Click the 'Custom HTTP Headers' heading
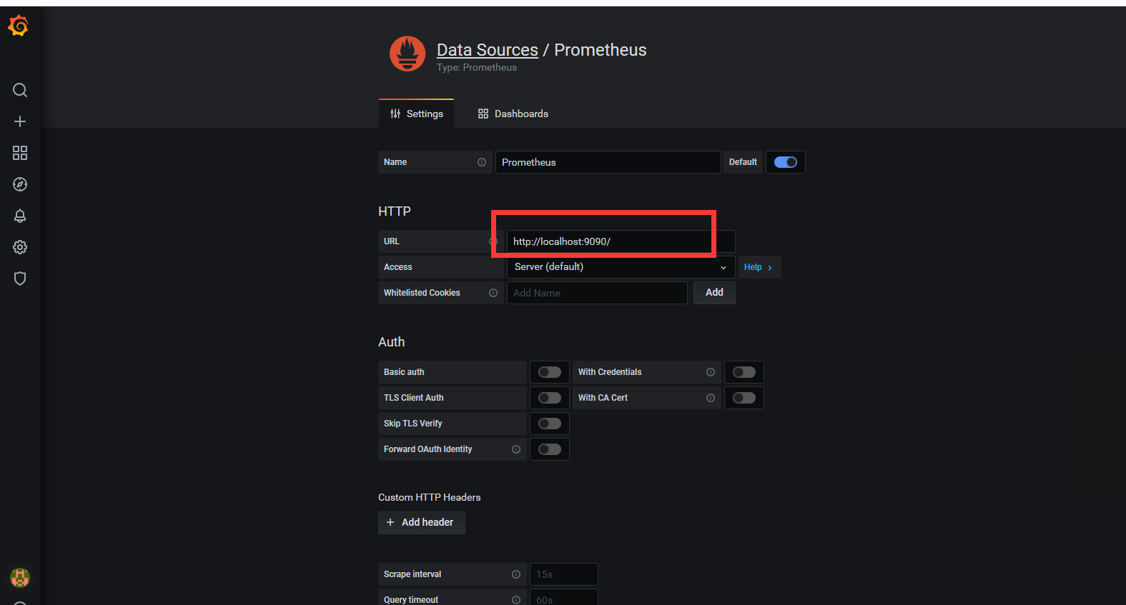Screen dimensions: 1126x605 point(430,497)
